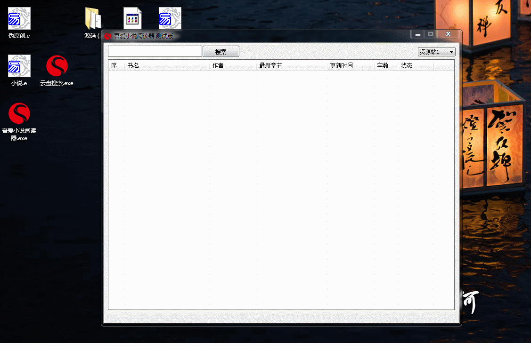Click the red app icon in title bar
Viewport: 531px width, 350px height.
tap(108, 36)
